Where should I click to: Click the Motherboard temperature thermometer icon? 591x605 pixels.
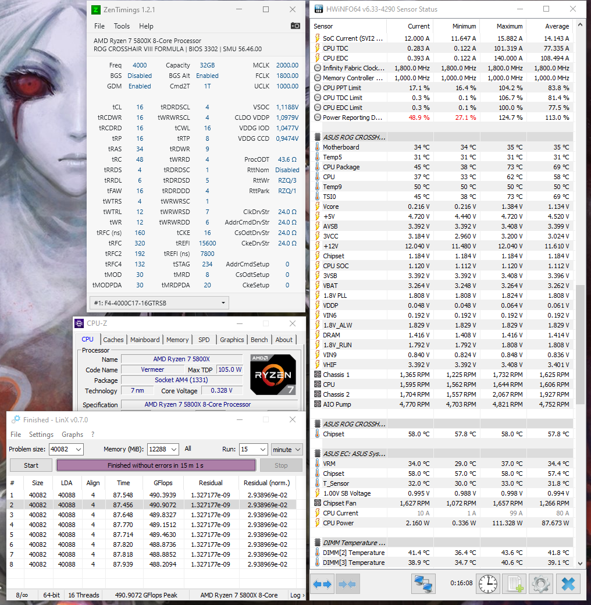317,147
